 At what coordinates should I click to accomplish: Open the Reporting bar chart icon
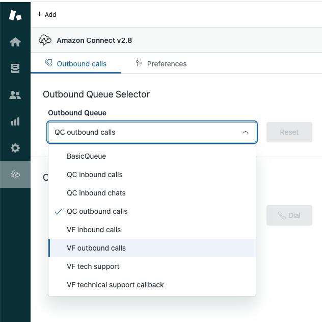click(x=15, y=121)
